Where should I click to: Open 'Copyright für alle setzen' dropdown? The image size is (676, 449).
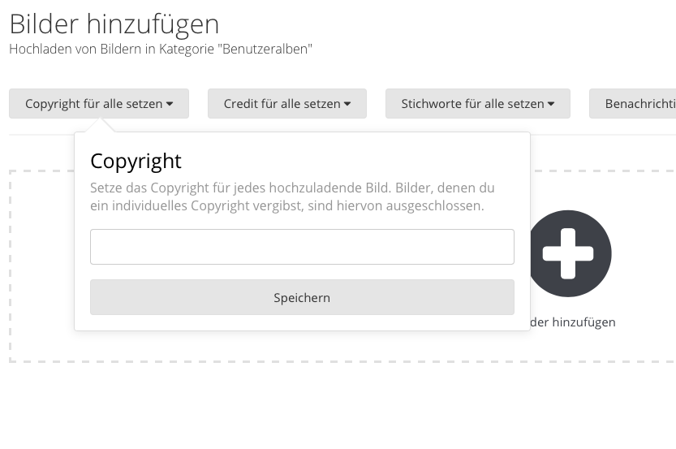tap(99, 103)
